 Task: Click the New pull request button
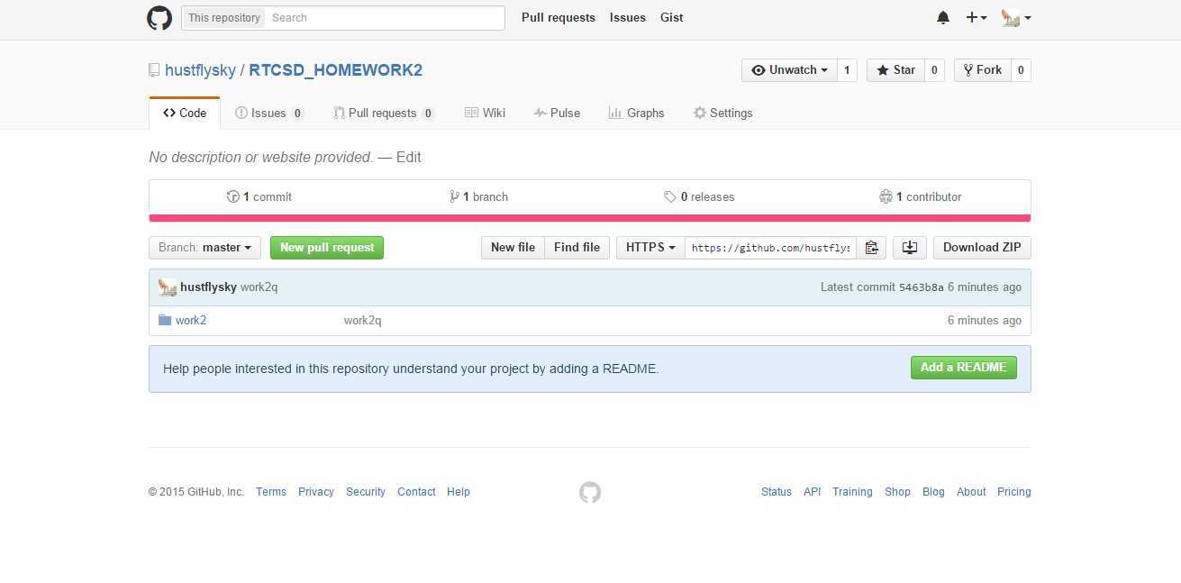click(x=327, y=248)
